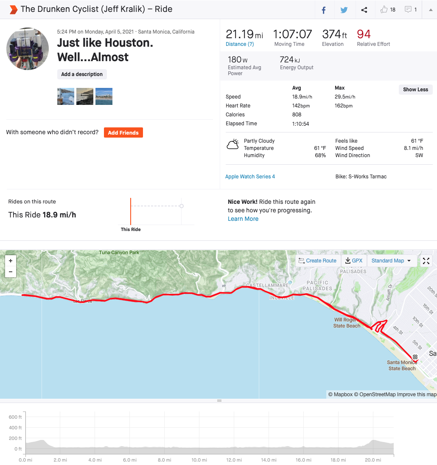Share the ride on Facebook

[324, 10]
